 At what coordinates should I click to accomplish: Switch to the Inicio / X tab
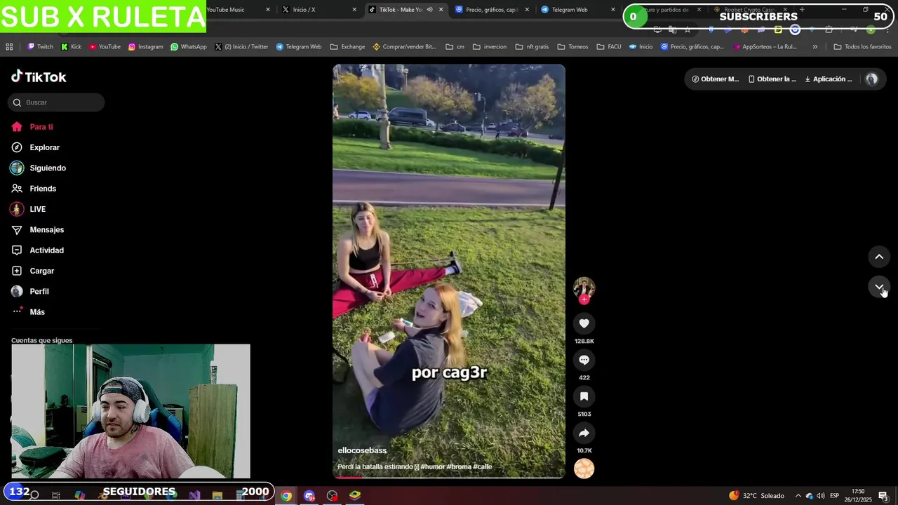click(319, 10)
